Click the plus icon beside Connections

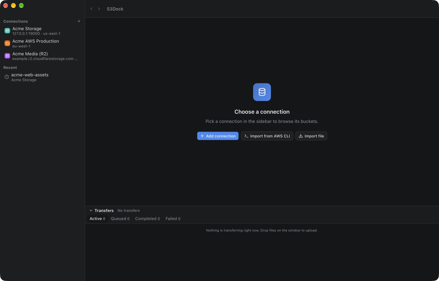79,21
